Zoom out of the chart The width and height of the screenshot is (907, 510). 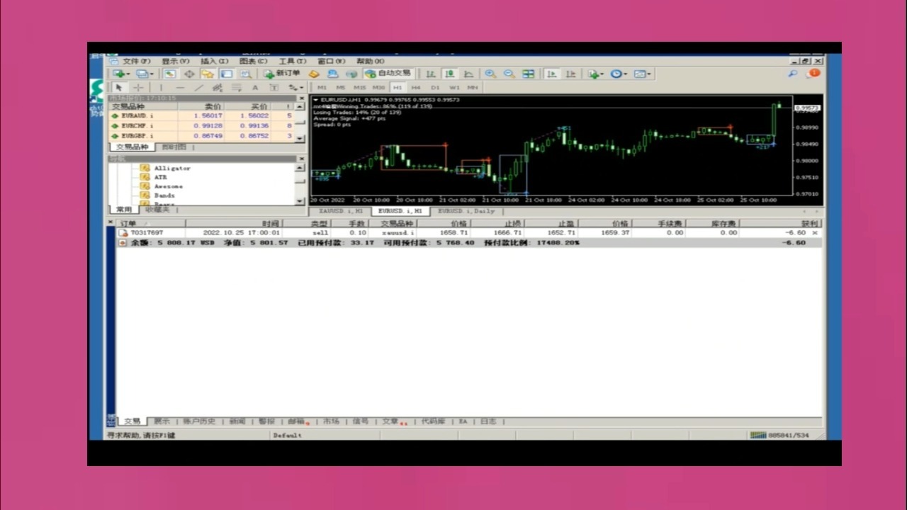(509, 74)
